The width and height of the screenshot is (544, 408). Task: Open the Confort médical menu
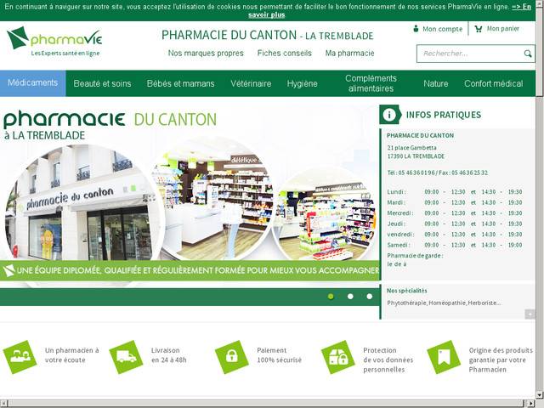493,83
